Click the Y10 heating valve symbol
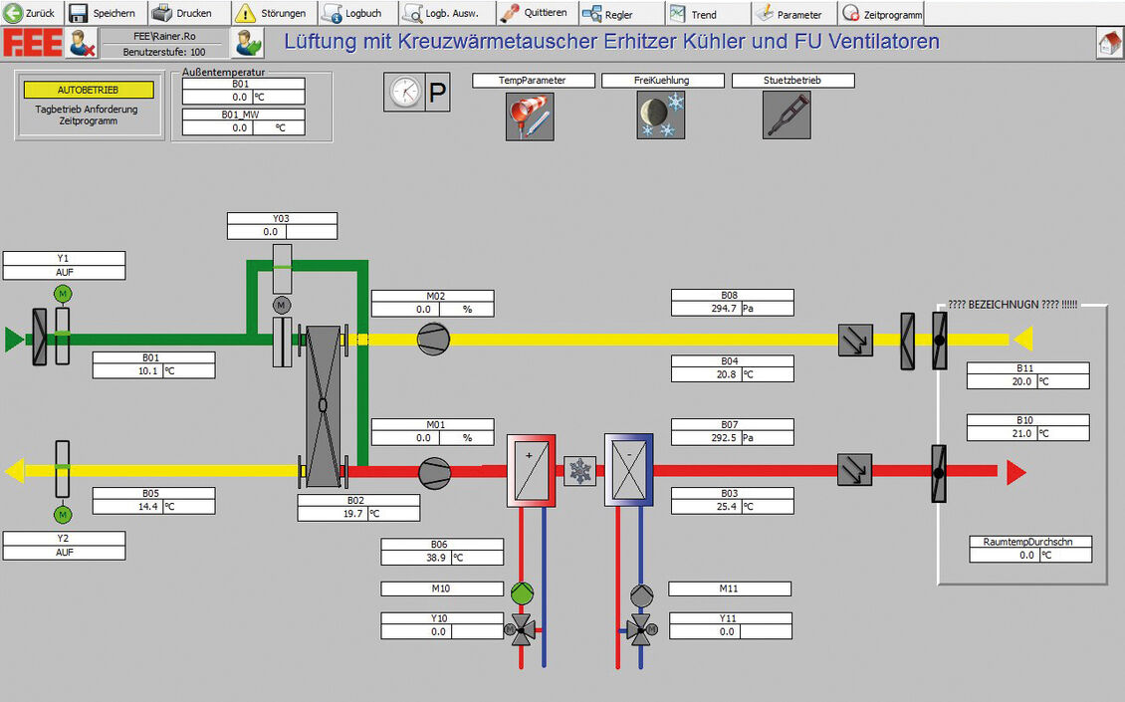Image resolution: width=1125 pixels, height=702 pixels. pyautogui.click(x=521, y=629)
